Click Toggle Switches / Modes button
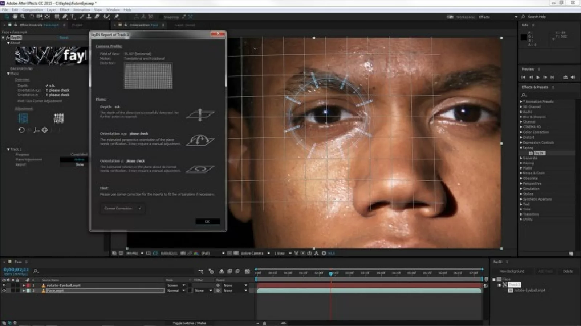This screenshot has height=326, width=581. click(x=189, y=323)
